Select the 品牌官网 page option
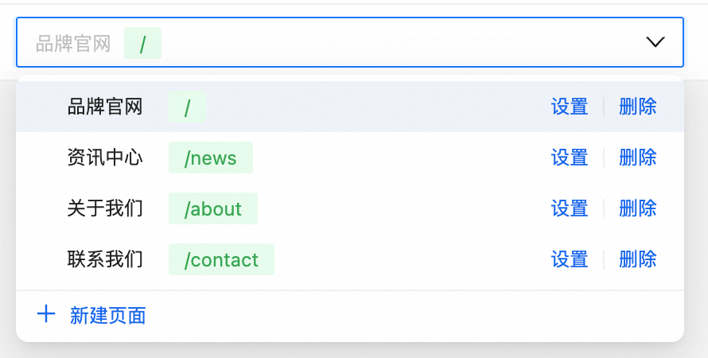 105,107
